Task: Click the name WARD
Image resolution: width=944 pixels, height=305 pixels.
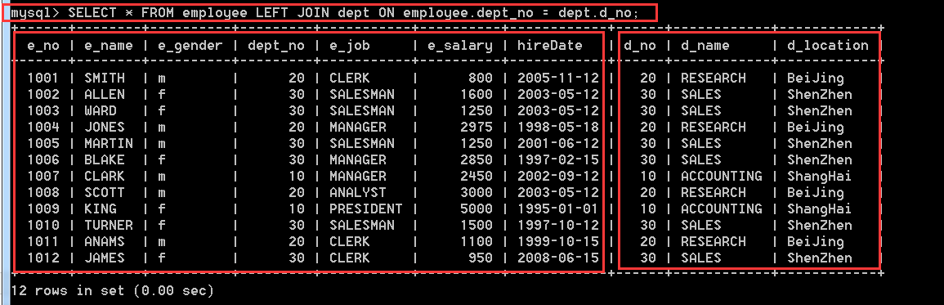Action: pyautogui.click(x=101, y=110)
